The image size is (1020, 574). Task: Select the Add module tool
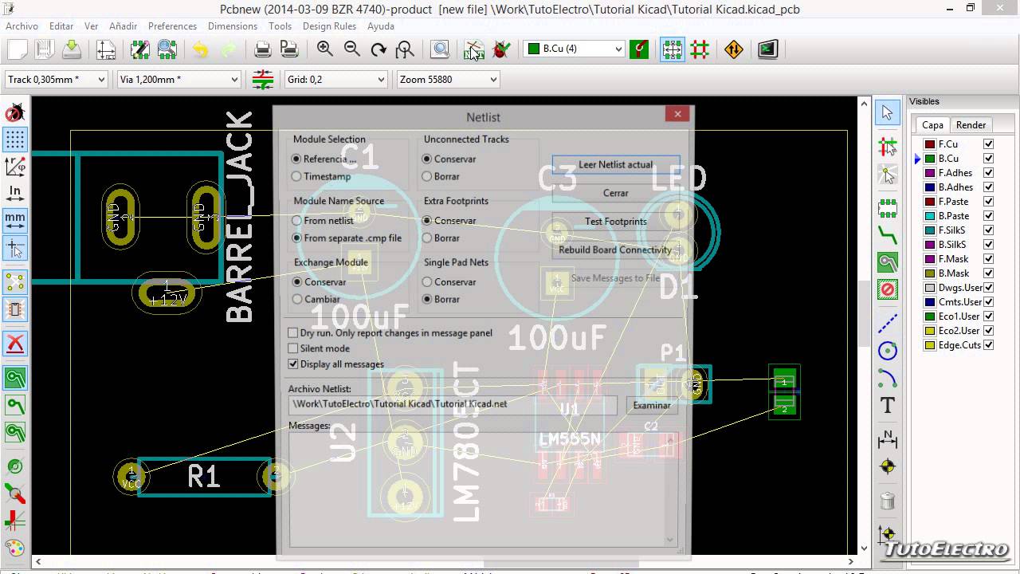pos(888,210)
